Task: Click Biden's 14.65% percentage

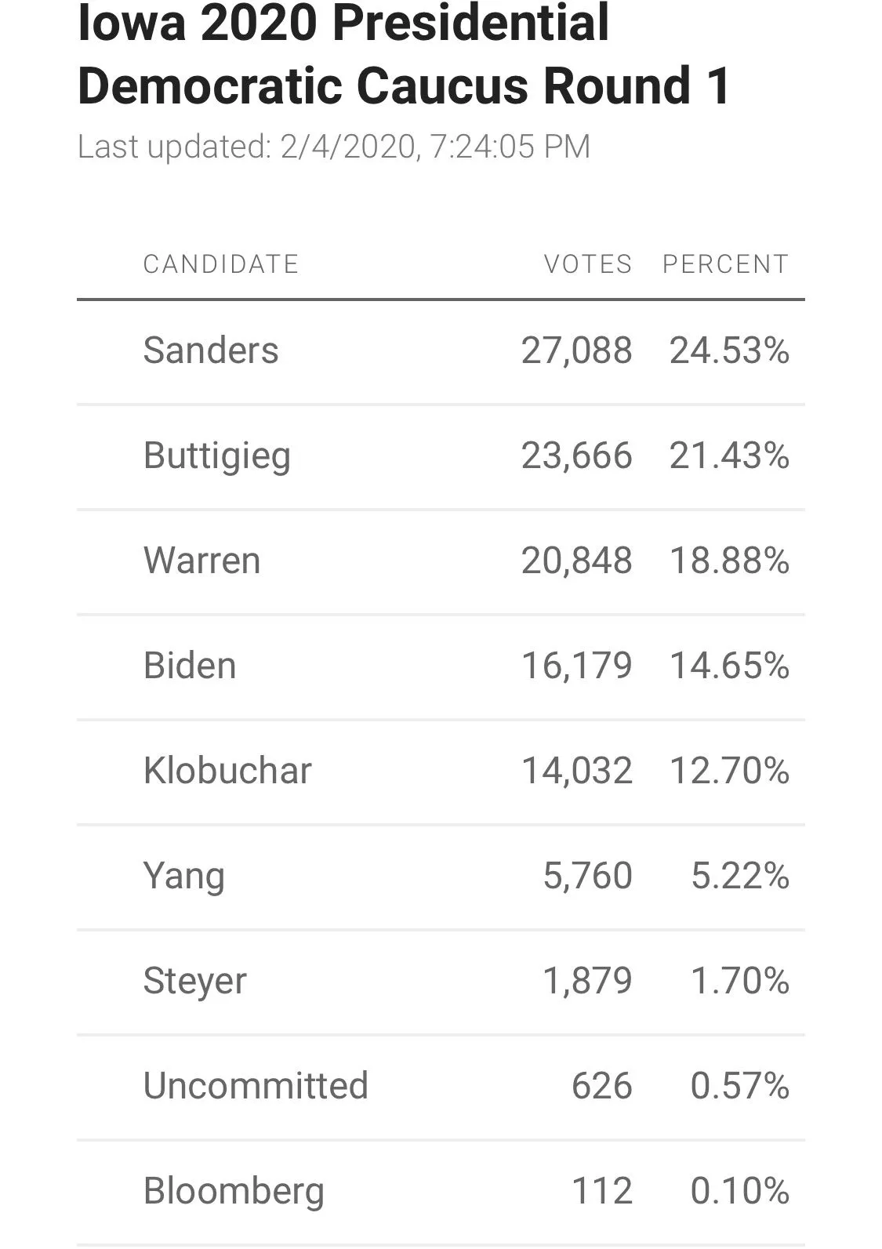Action: point(729,666)
